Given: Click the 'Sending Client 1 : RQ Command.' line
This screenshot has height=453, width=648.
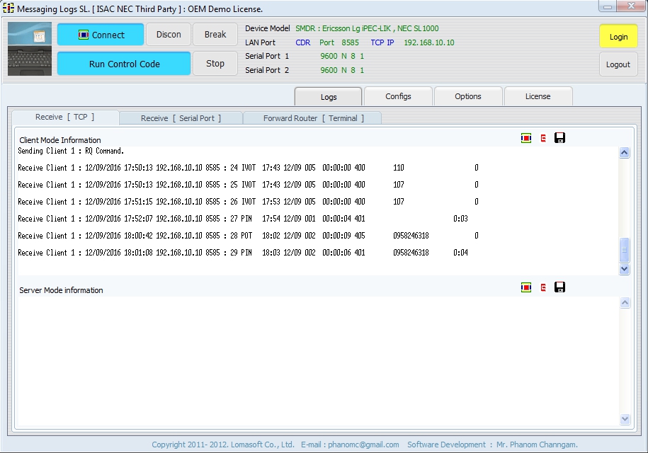Looking at the screenshot, I should pyautogui.click(x=71, y=151).
